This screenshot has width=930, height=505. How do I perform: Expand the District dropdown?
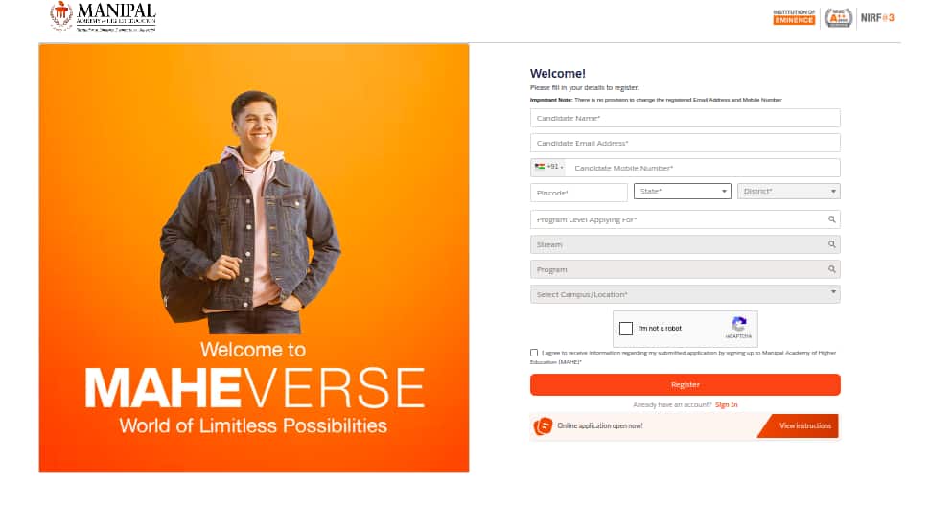(789, 191)
